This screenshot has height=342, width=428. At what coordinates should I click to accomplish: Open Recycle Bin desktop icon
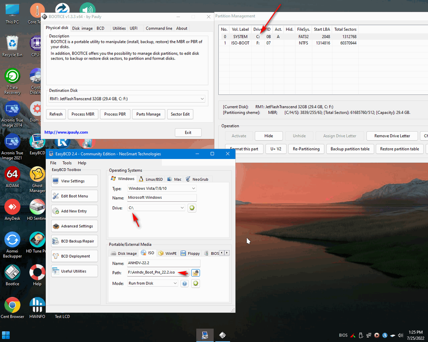12,46
